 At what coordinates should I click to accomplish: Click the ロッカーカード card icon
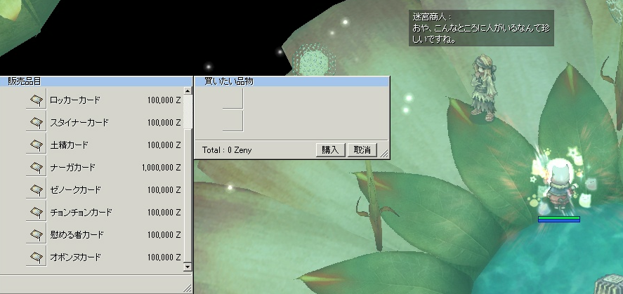[36, 100]
